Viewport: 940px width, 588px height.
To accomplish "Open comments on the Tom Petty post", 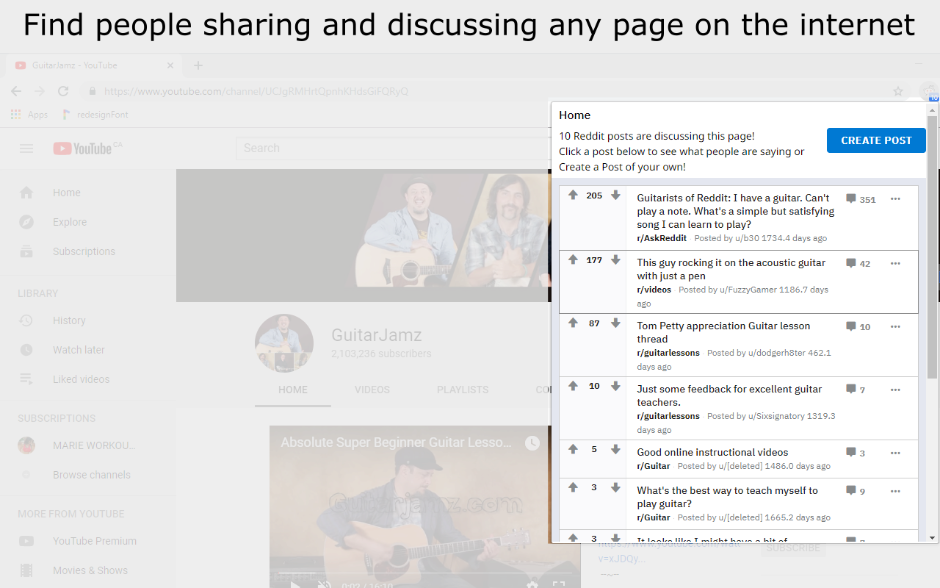I will pyautogui.click(x=858, y=326).
